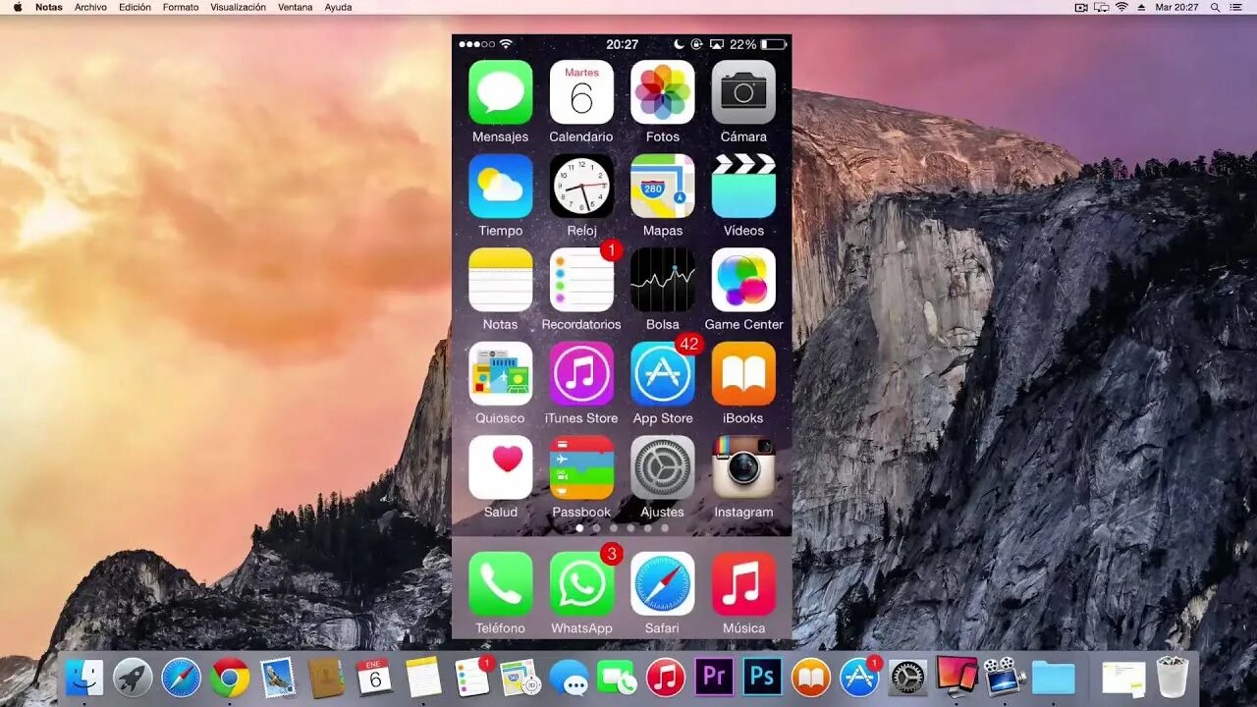Viewport: 1257px width, 707px height.
Task: Click the screen recording camera status icon
Action: coord(1081,7)
